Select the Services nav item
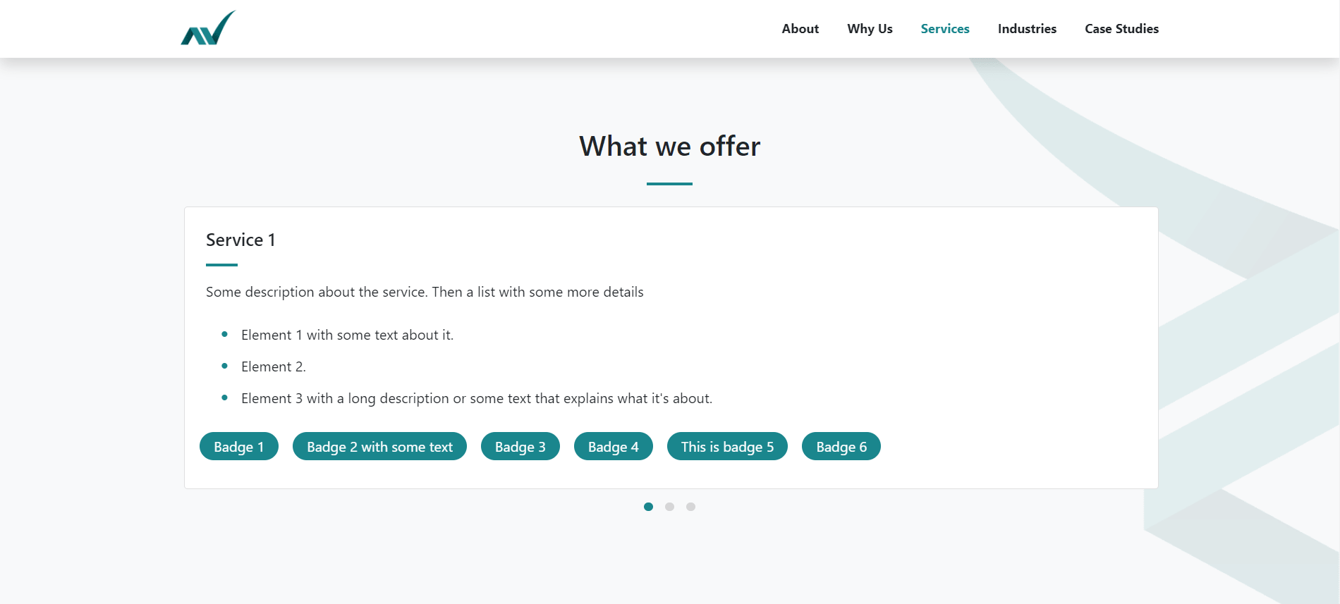1340x604 pixels. [944, 29]
